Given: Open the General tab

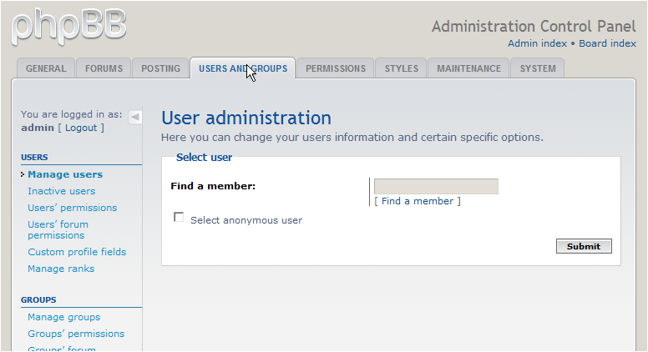Looking at the screenshot, I should click(46, 68).
